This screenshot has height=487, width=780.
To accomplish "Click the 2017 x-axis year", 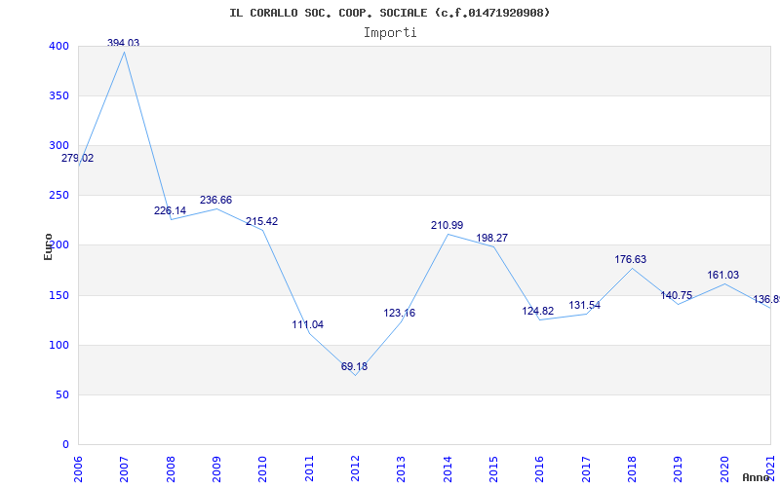I will pos(586,468).
